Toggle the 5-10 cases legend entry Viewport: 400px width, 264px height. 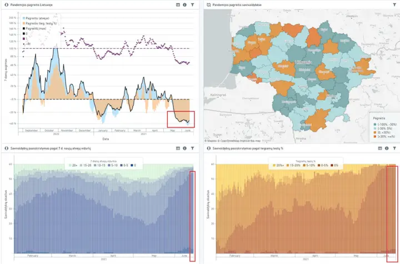click(x=112, y=166)
